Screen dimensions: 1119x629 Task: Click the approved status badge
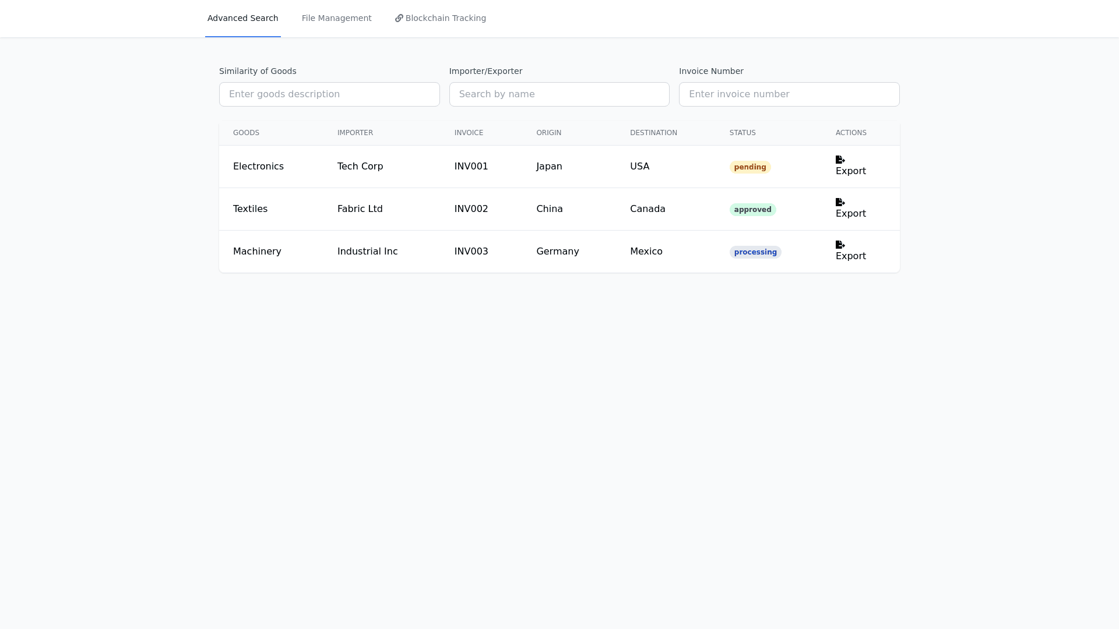click(752, 210)
